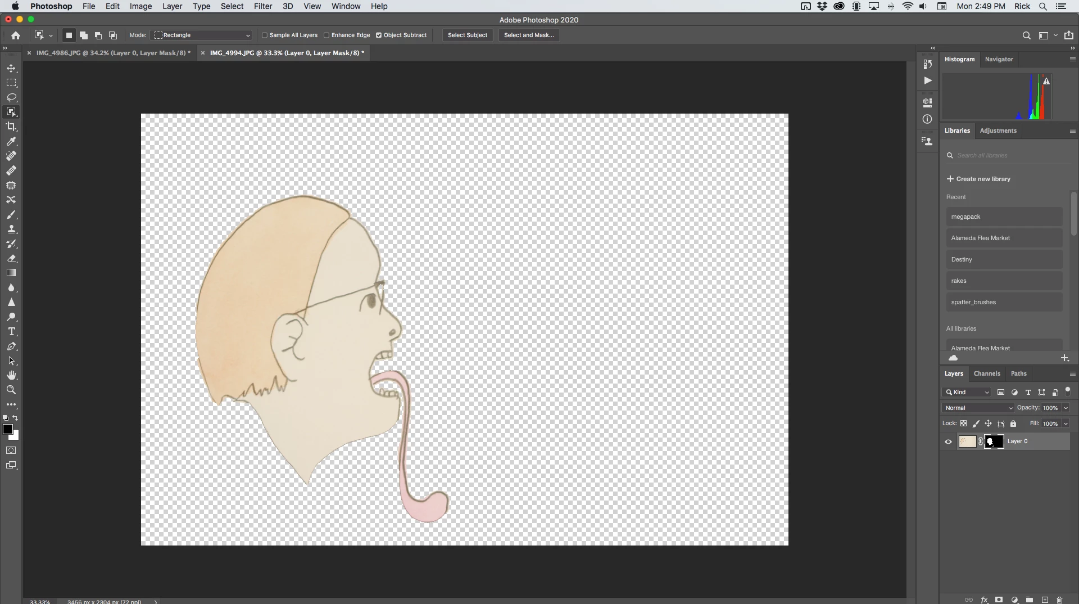This screenshot has width=1079, height=604.
Task: Select the Eyedropper tool
Action: pyautogui.click(x=11, y=141)
